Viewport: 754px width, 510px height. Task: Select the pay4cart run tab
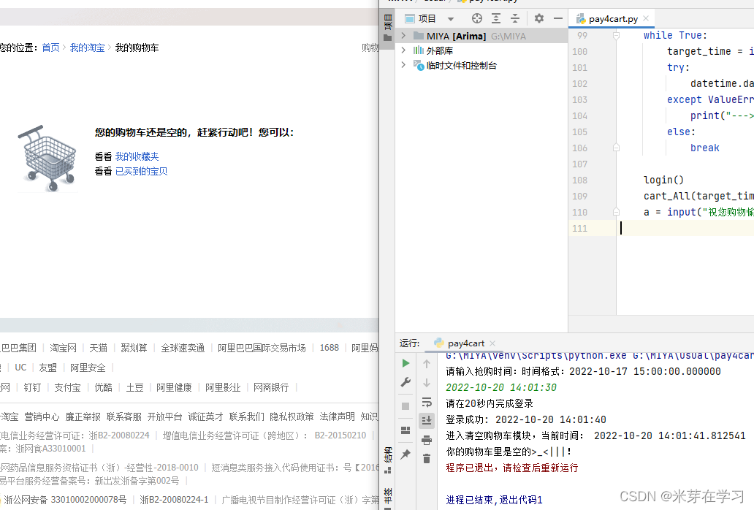click(460, 343)
